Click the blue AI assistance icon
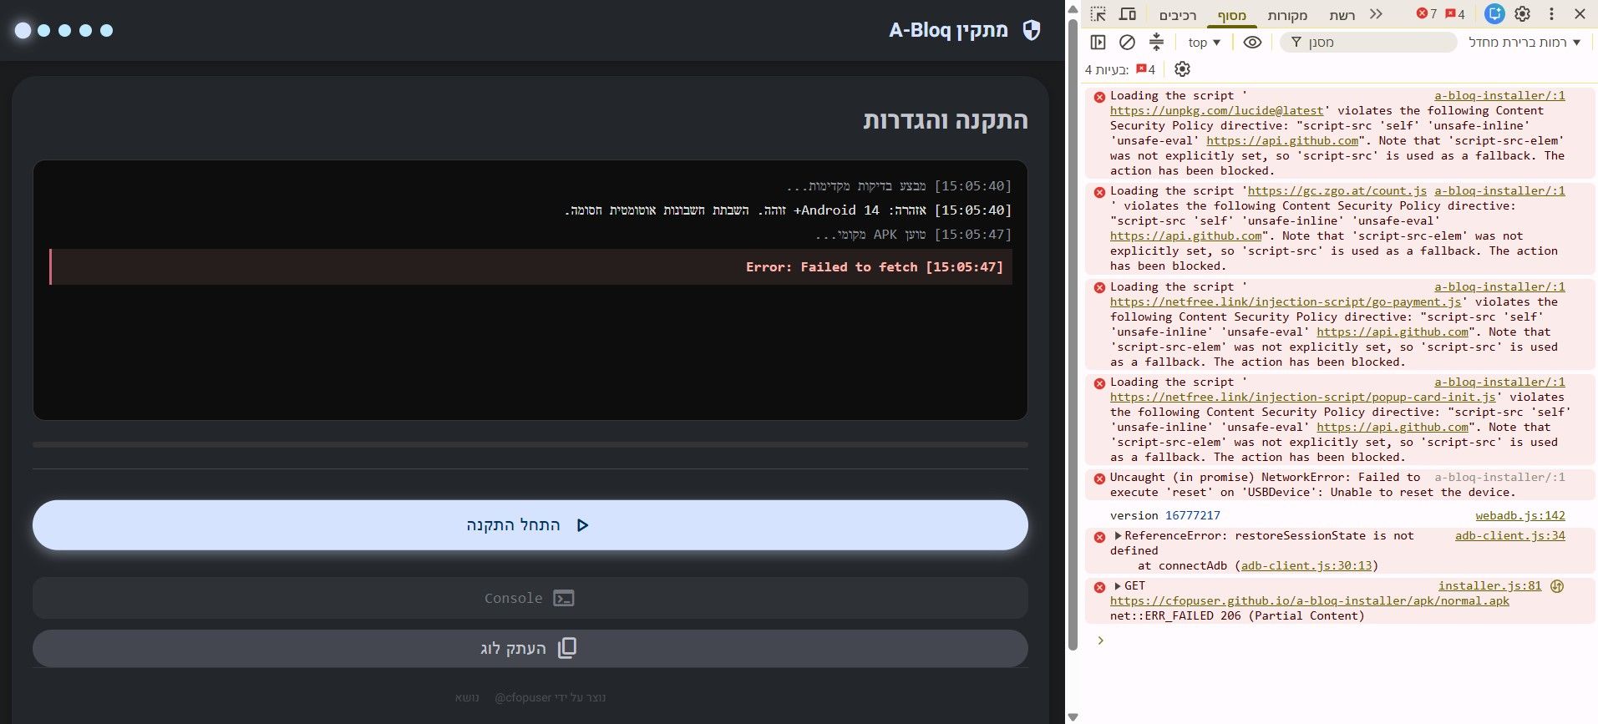Screen dimensions: 1598x724 tap(1494, 14)
